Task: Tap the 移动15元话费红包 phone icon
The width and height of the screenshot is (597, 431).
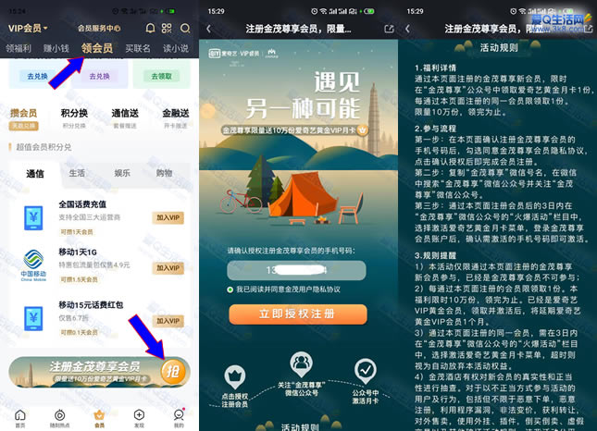Action: 33,318
